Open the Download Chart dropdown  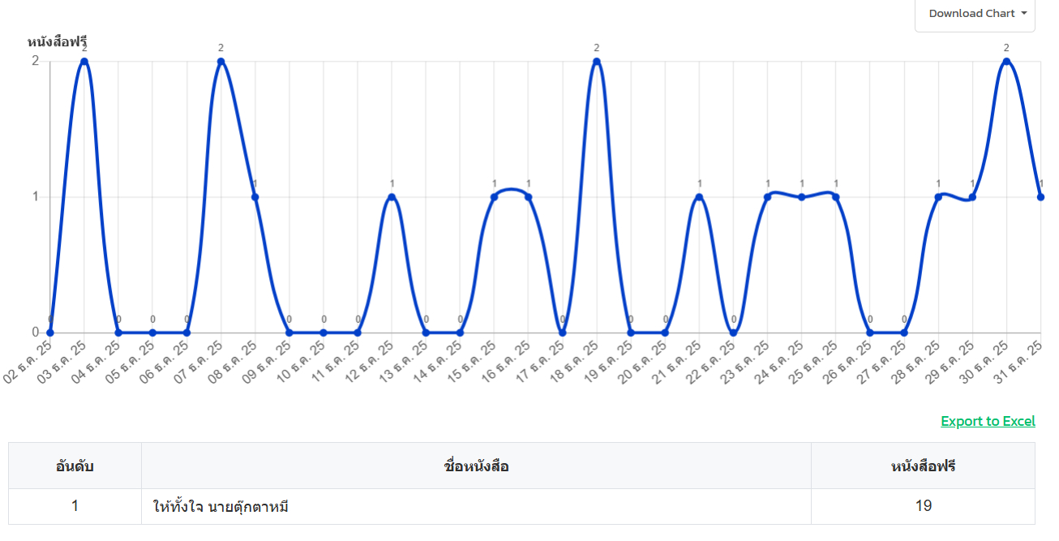(976, 14)
